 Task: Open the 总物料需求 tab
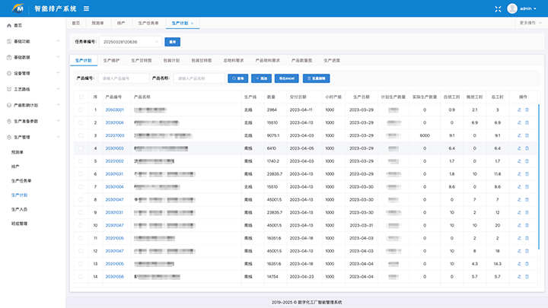coord(233,59)
